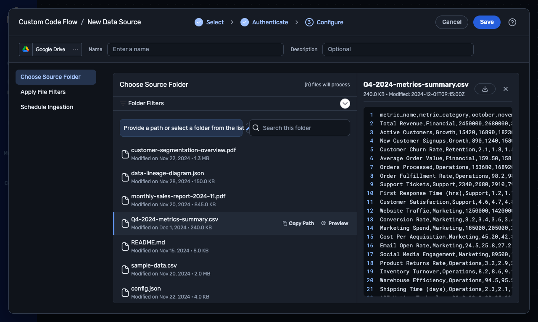Click the Search this folder field

click(300, 128)
